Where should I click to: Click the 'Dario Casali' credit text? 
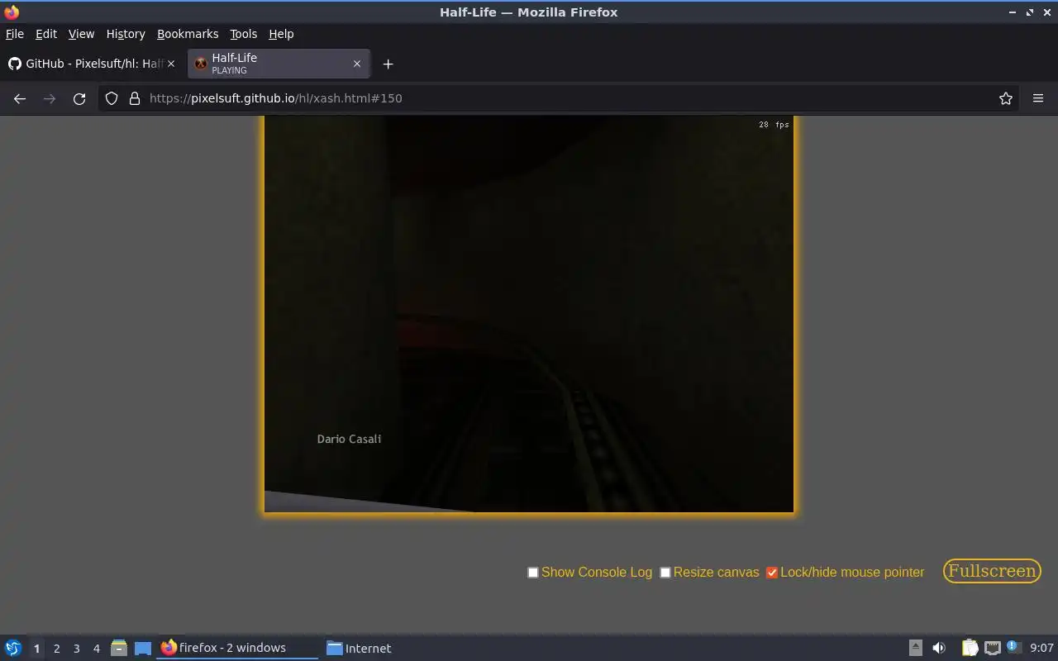[x=349, y=439]
